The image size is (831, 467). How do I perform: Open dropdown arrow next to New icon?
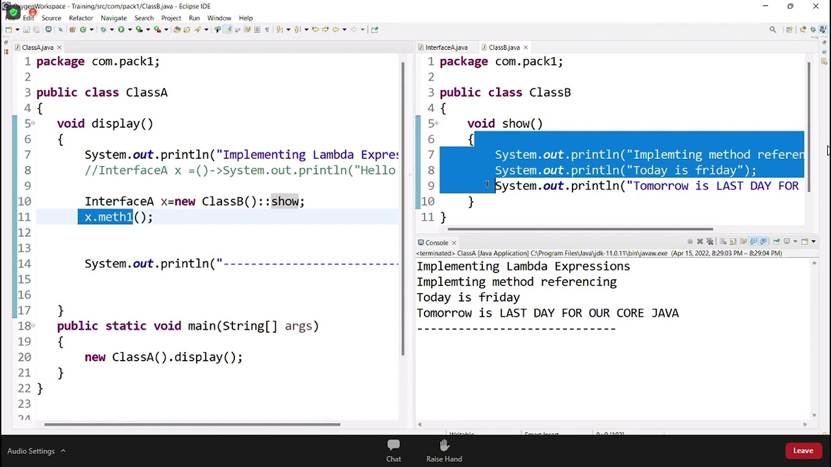17,29
